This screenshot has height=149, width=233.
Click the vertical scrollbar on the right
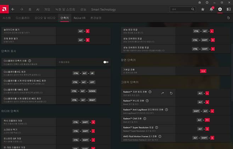pos(232,71)
